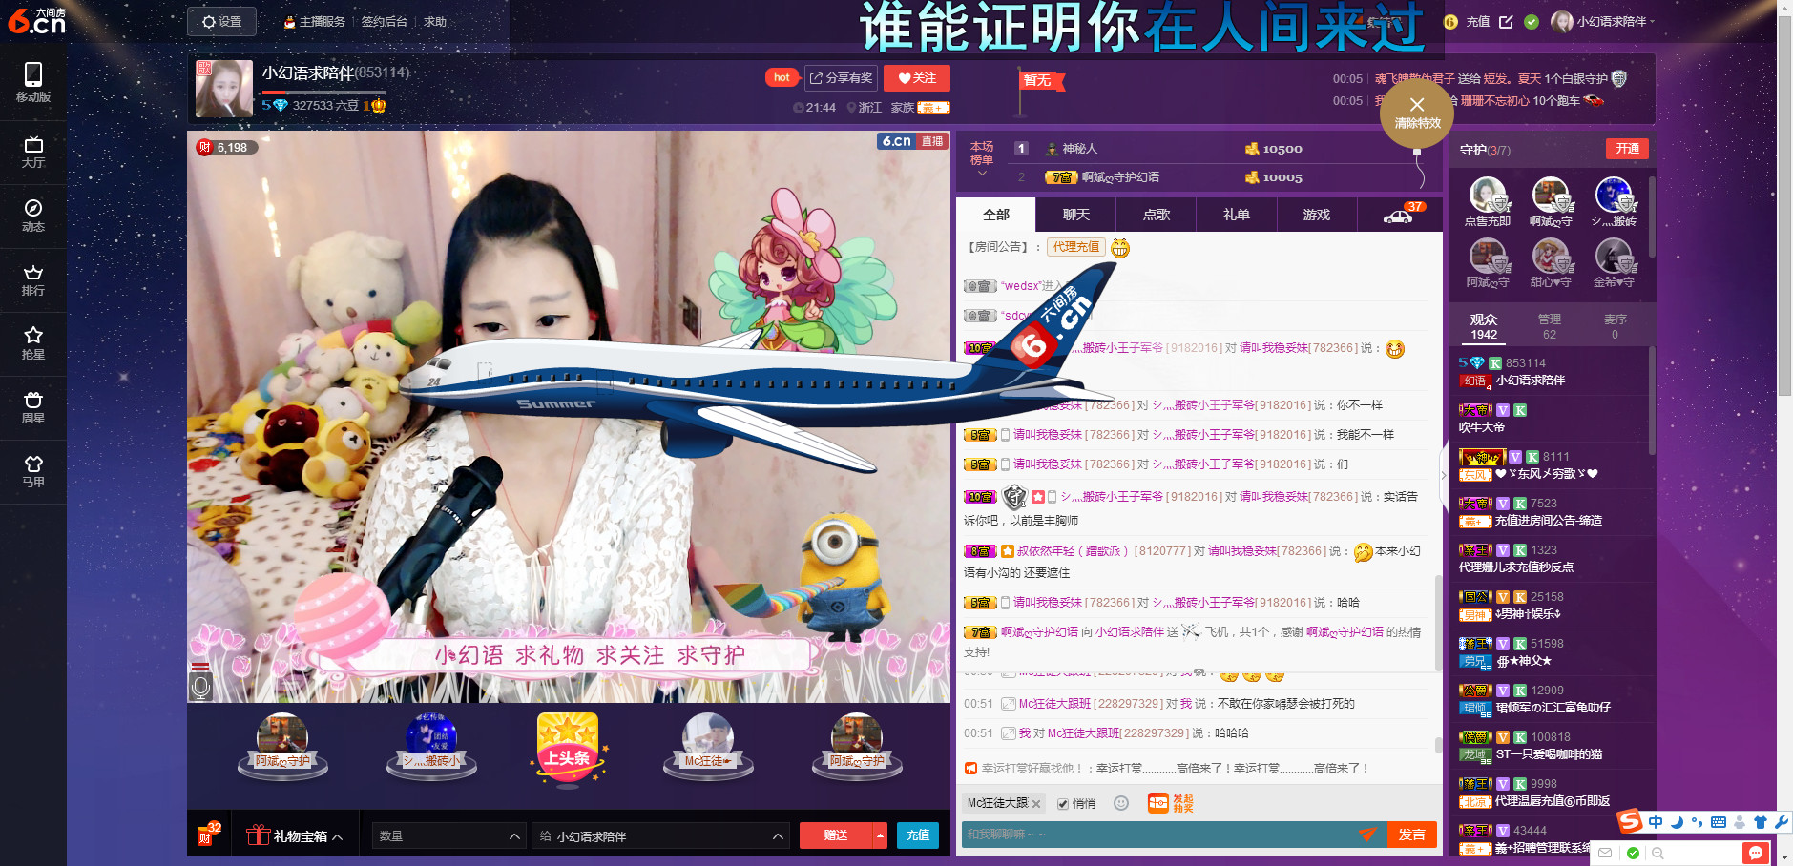
Task: Click green checkmark status icon in top bar
Action: pyautogui.click(x=1532, y=21)
